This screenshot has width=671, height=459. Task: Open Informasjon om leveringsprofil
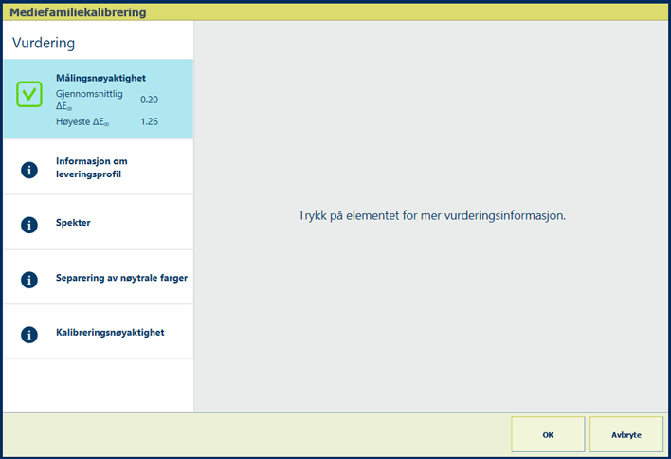click(x=99, y=168)
